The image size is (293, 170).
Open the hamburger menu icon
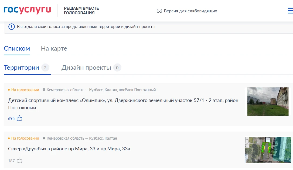290,10
